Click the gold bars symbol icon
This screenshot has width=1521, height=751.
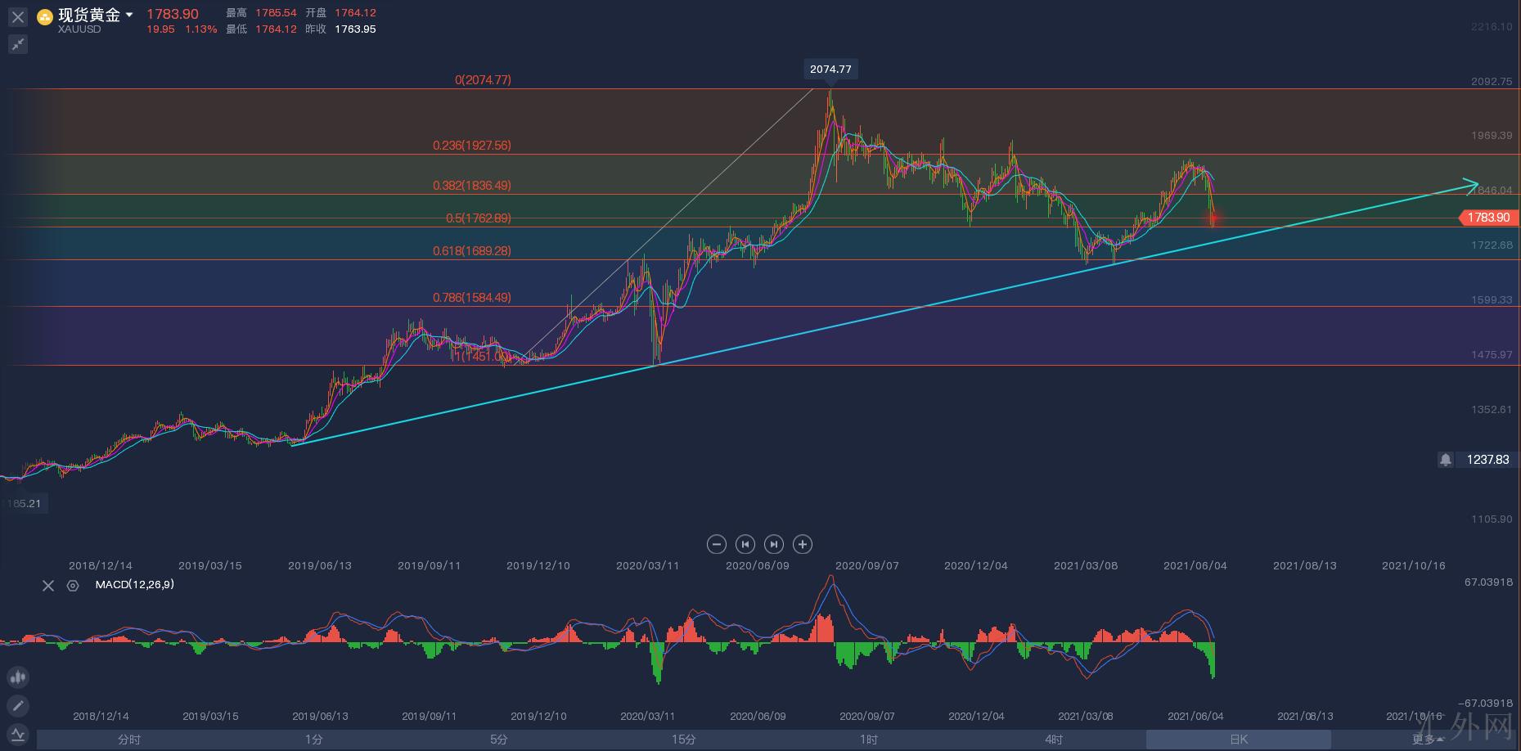click(x=45, y=16)
